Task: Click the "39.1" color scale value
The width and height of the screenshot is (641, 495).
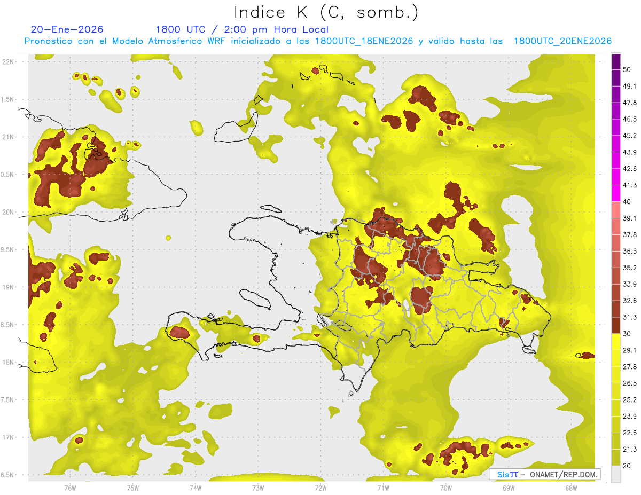Action: pyautogui.click(x=630, y=218)
